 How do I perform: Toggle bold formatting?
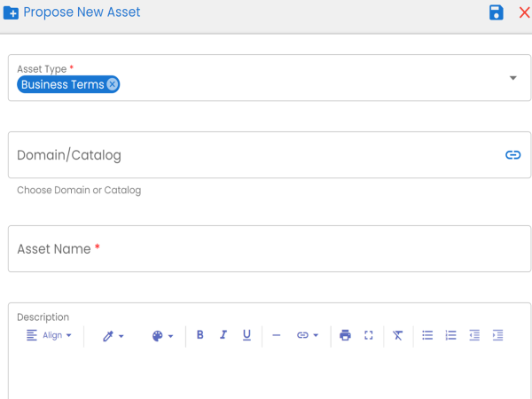tap(200, 335)
